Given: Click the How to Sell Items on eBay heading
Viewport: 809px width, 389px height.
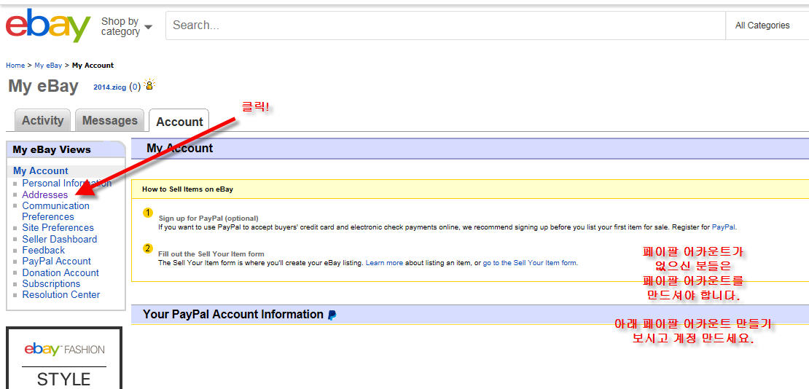Looking at the screenshot, I should pos(188,189).
